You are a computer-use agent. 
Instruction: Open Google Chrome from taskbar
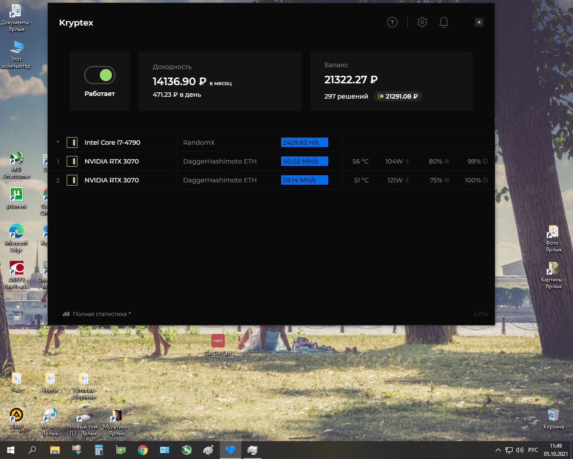tap(143, 450)
